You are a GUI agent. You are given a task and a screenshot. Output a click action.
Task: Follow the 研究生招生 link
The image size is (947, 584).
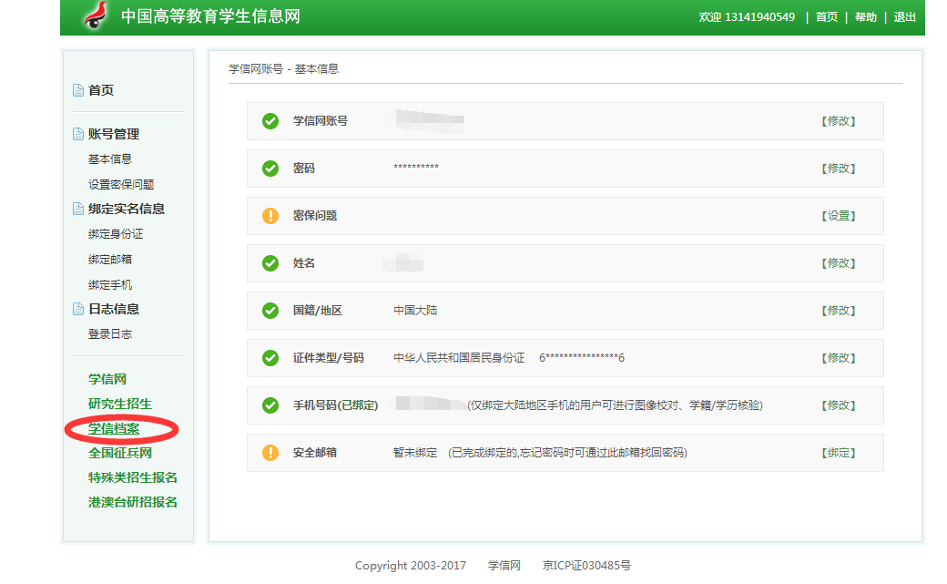(x=120, y=404)
